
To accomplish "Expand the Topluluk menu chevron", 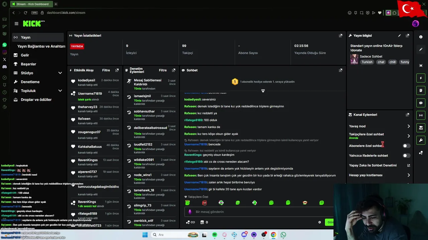I will pos(60,91).
